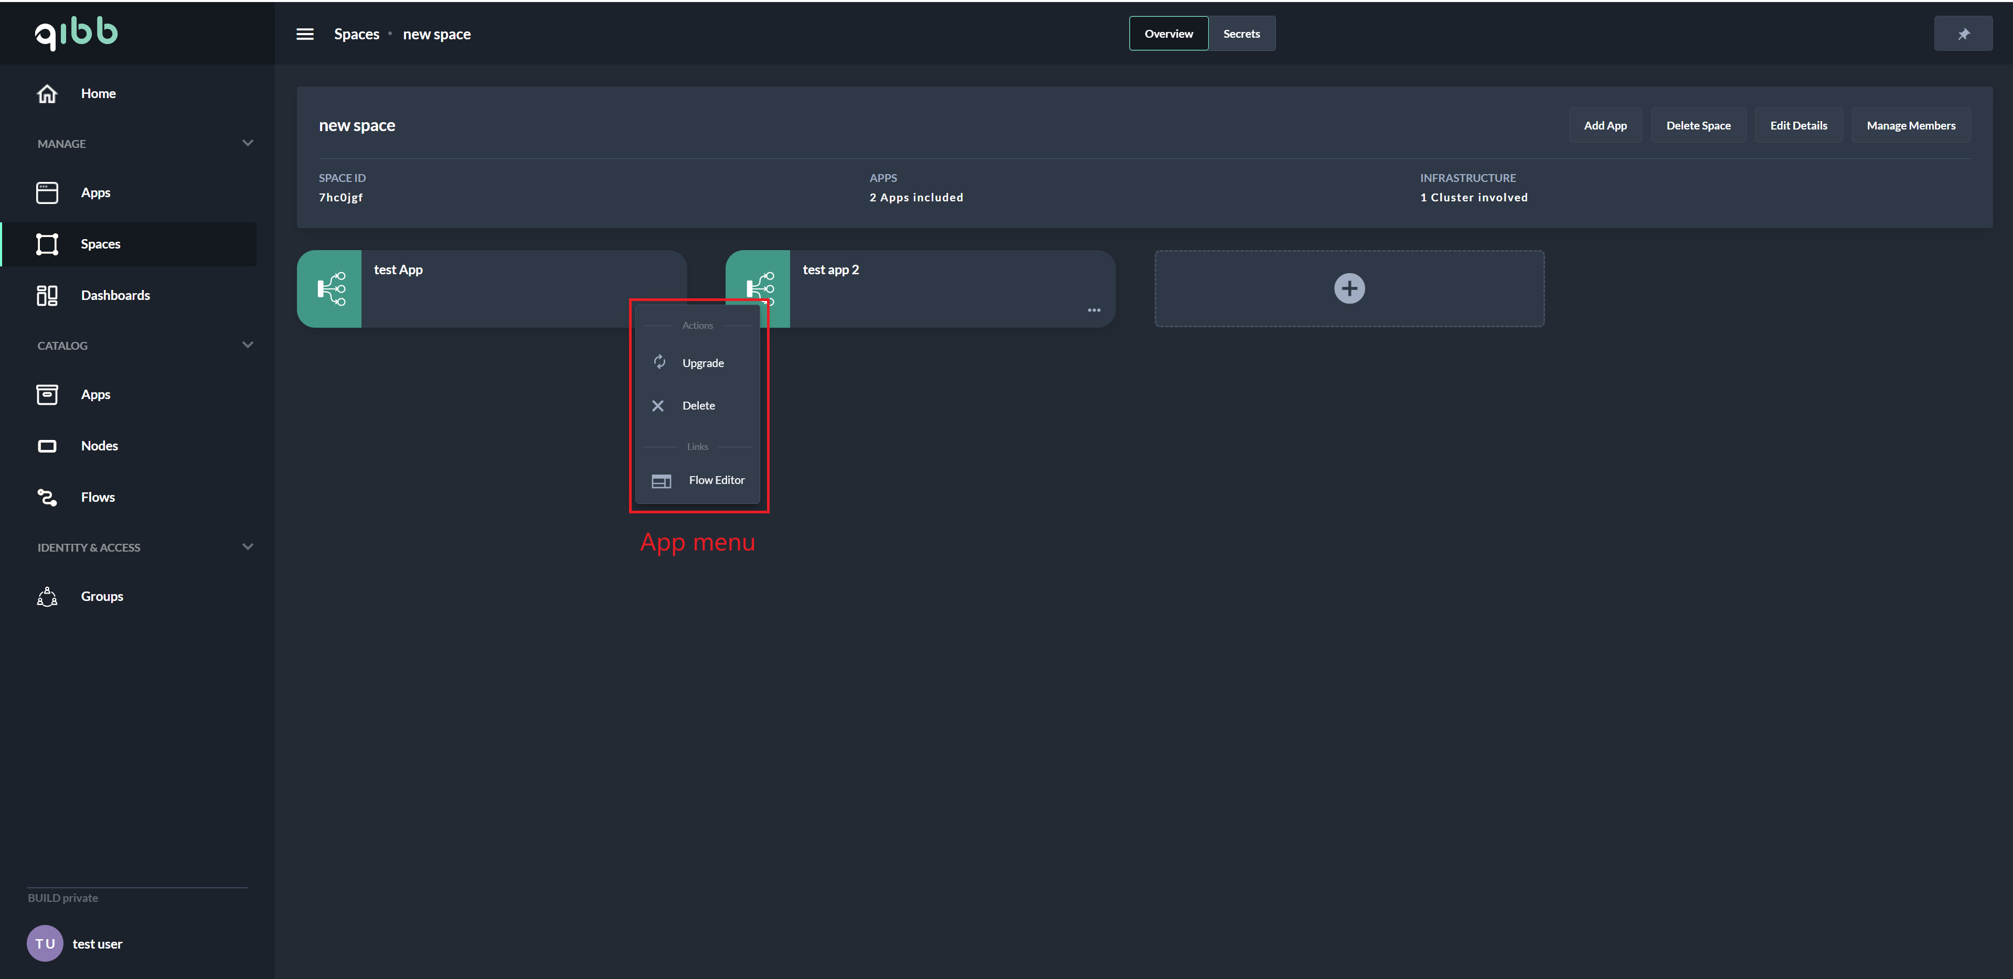Click the Flows icon in sidebar
Screen dimensions: 2013x979
click(x=46, y=497)
